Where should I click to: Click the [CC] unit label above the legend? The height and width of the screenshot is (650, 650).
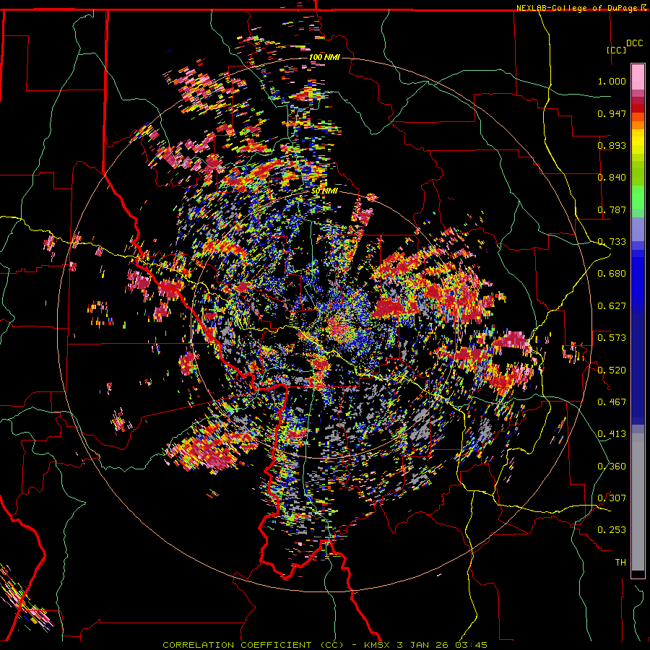[616, 50]
